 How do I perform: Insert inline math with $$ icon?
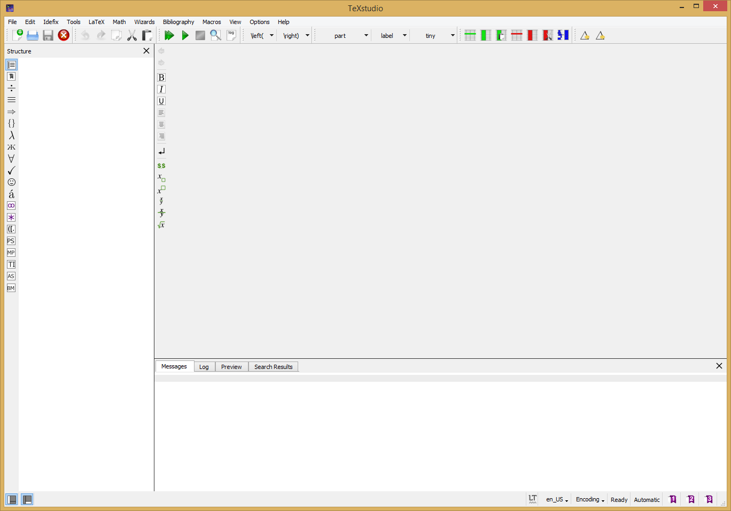161,166
